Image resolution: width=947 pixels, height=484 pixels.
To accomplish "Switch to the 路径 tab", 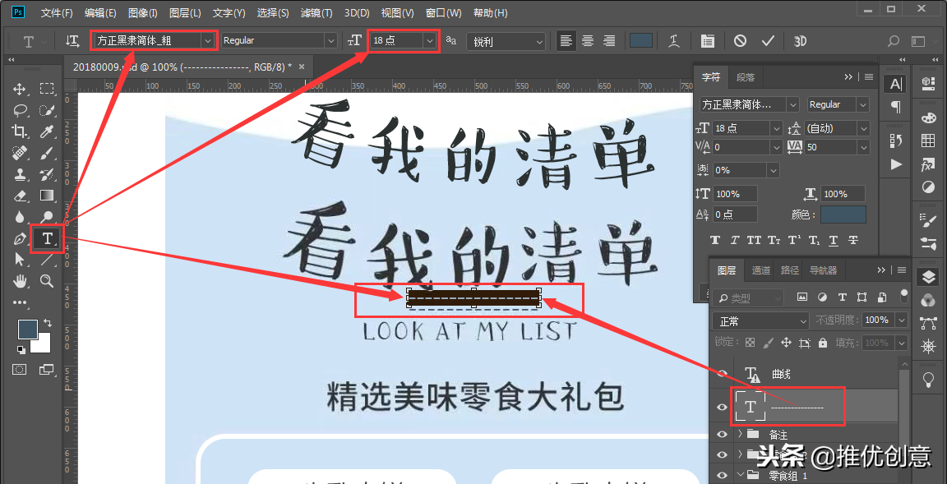I will click(x=790, y=270).
